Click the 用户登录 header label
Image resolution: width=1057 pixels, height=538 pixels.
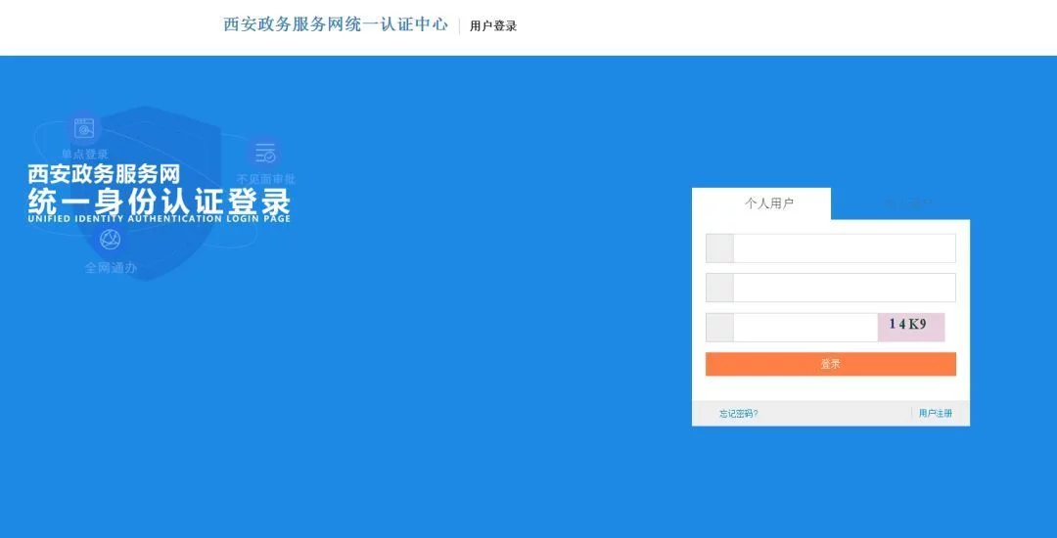493,26
